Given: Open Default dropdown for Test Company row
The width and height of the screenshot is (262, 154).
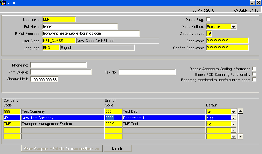Looking at the screenshot, I should [233, 112].
